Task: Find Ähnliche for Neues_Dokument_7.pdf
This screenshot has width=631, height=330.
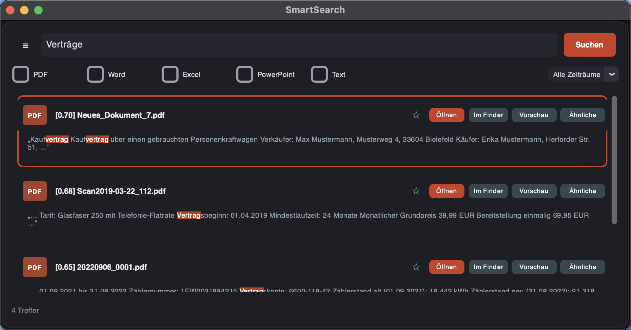Action: (x=583, y=115)
